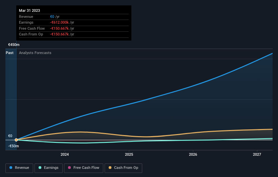The height and width of the screenshot is (177, 278).
Task: Select the Analysts Forecasts label
Action: (35, 53)
